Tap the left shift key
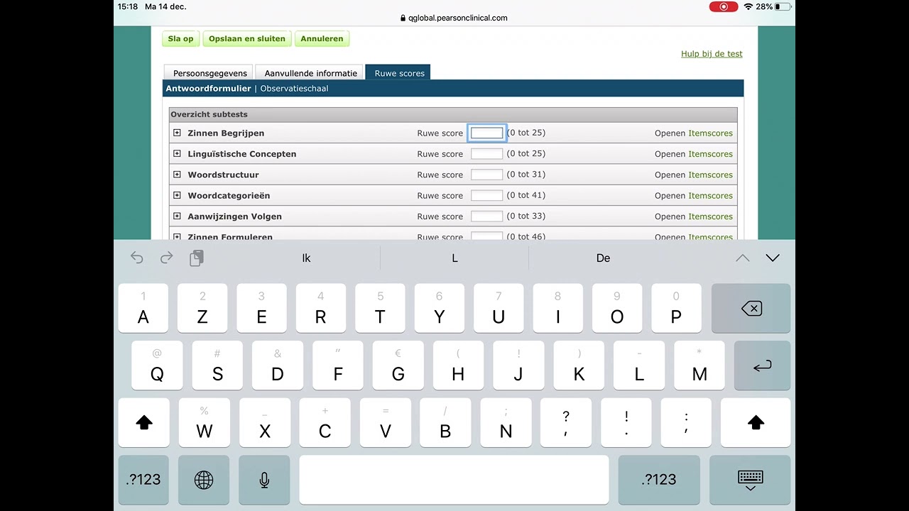 143,423
